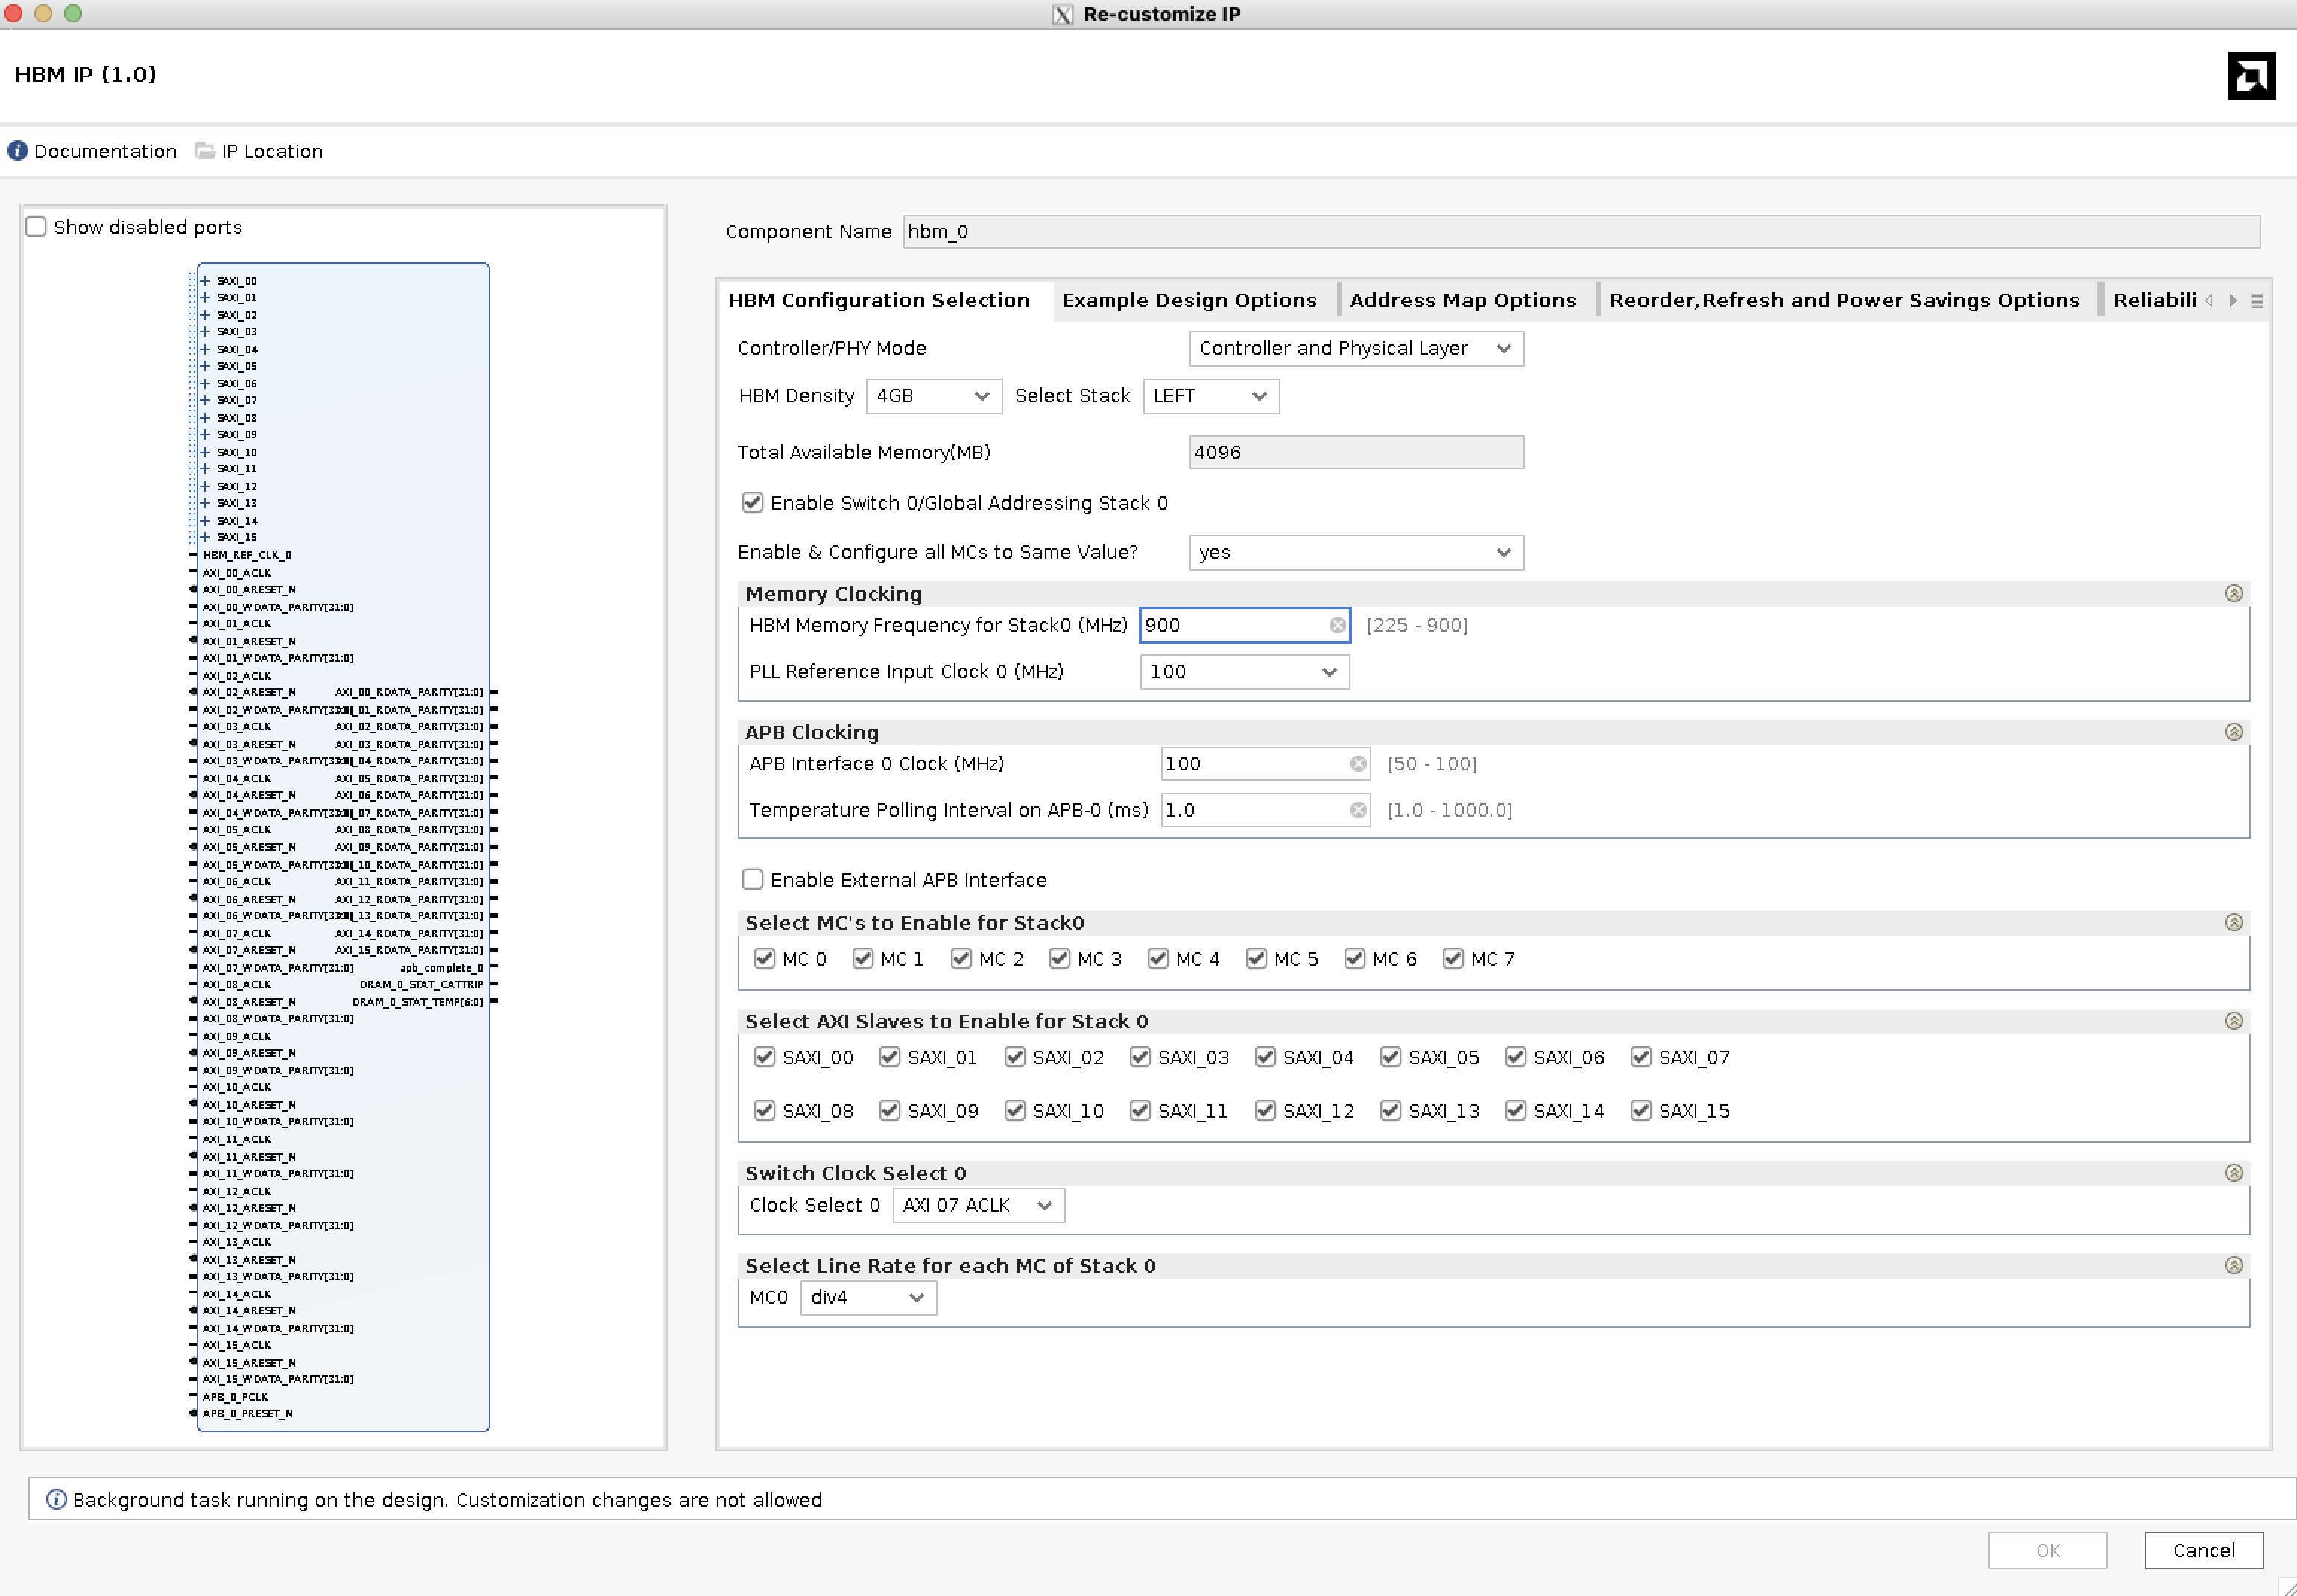Clear the HBM Memory Frequency field
Viewport: 2297px width, 1596px height.
(x=1337, y=625)
